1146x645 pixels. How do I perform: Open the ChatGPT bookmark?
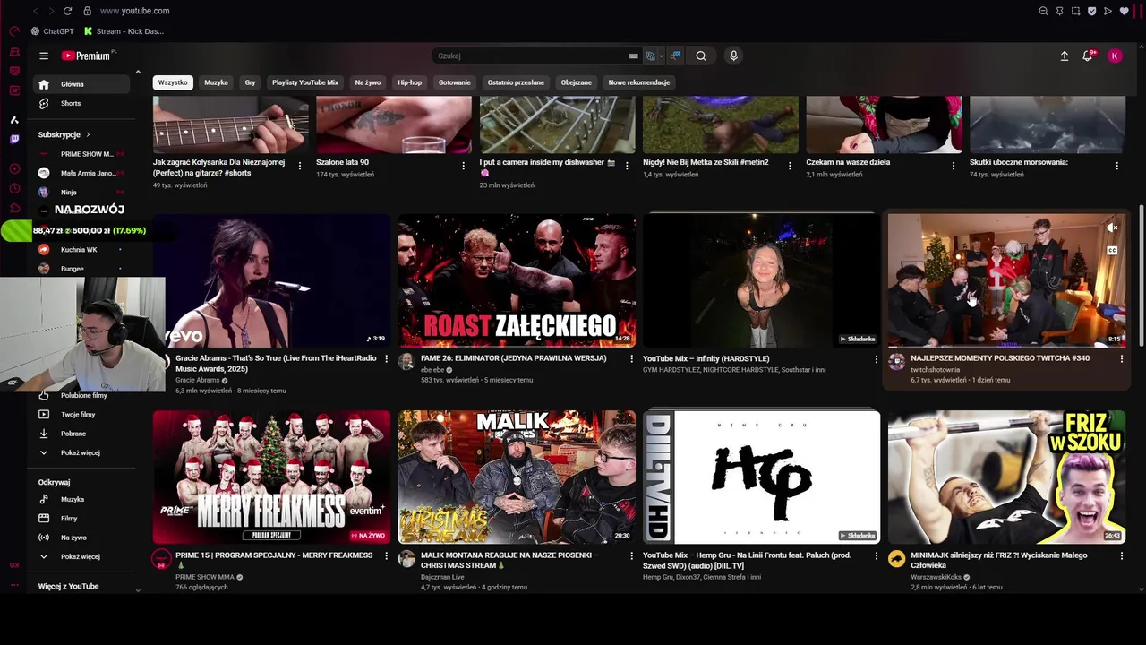point(52,31)
